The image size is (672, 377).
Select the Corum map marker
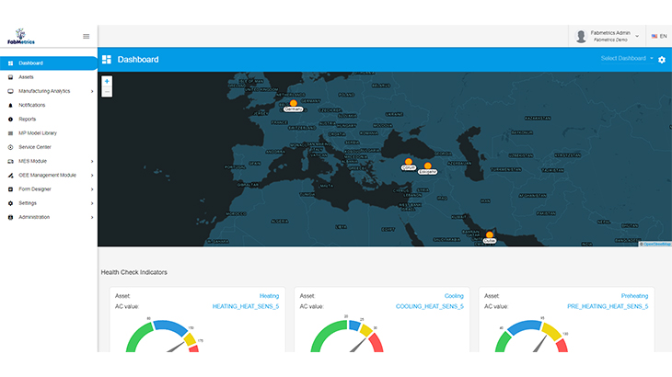pos(409,162)
